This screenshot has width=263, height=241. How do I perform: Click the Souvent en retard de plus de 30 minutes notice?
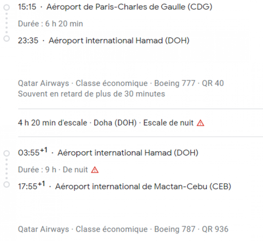tap(91, 94)
